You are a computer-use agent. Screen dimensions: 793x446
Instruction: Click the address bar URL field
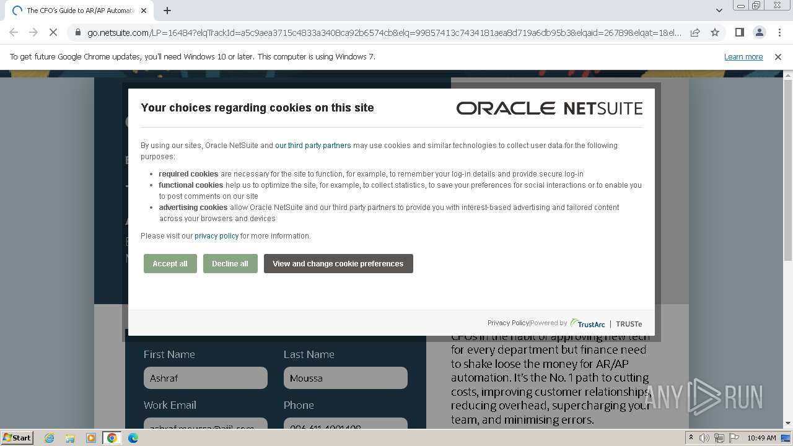coord(384,33)
